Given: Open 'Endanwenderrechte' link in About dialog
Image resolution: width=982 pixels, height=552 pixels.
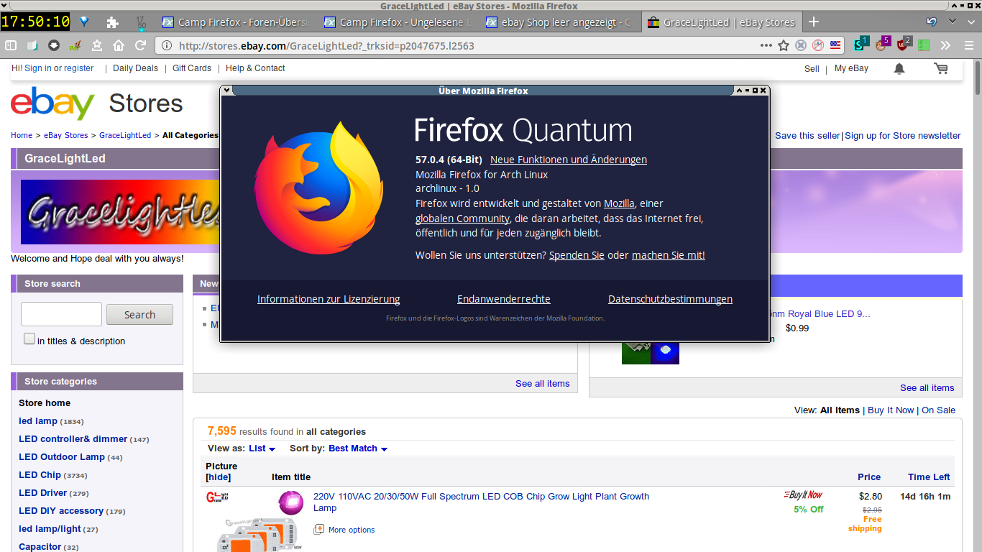Looking at the screenshot, I should 504,299.
